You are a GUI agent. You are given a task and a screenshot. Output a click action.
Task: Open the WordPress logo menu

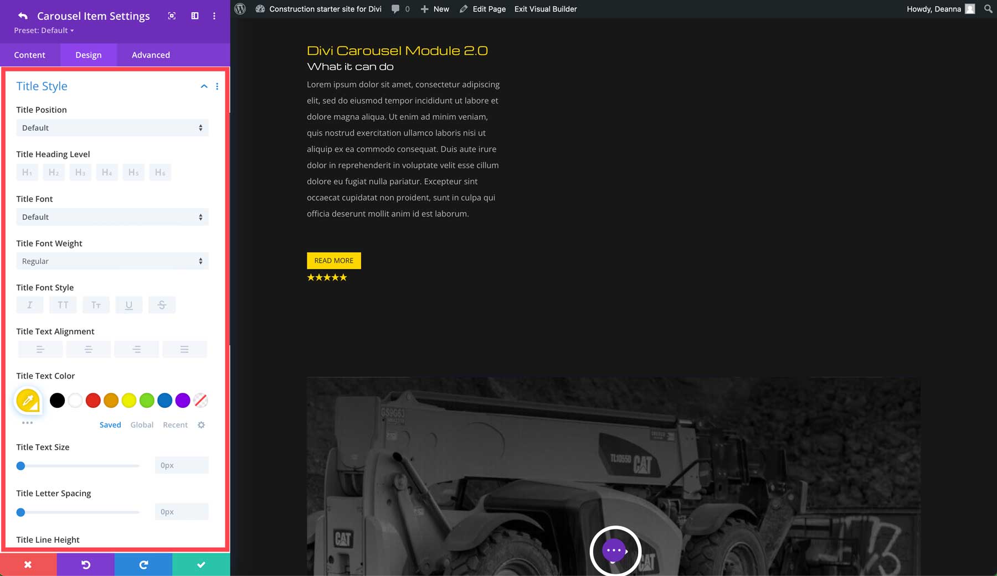pyautogui.click(x=240, y=9)
